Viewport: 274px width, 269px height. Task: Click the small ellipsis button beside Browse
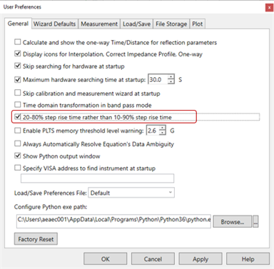click(x=255, y=222)
